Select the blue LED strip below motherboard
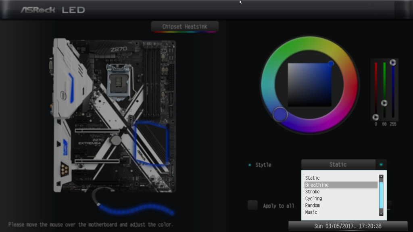Image resolution: width=413 pixels, height=232 pixels. (136, 209)
